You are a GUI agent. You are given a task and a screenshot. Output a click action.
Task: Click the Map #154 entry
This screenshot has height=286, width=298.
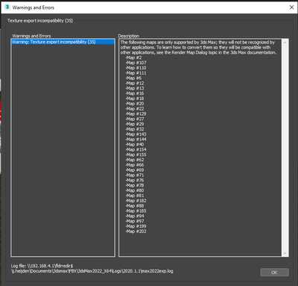[136, 149]
